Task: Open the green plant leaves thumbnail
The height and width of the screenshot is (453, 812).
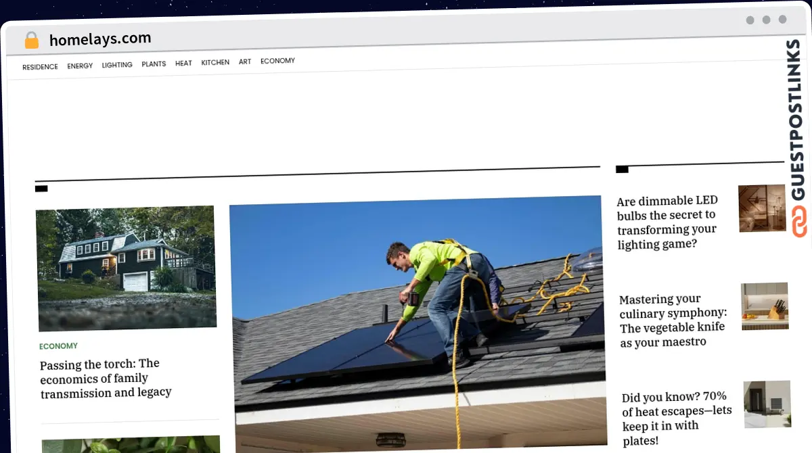Action: pyautogui.click(x=131, y=444)
